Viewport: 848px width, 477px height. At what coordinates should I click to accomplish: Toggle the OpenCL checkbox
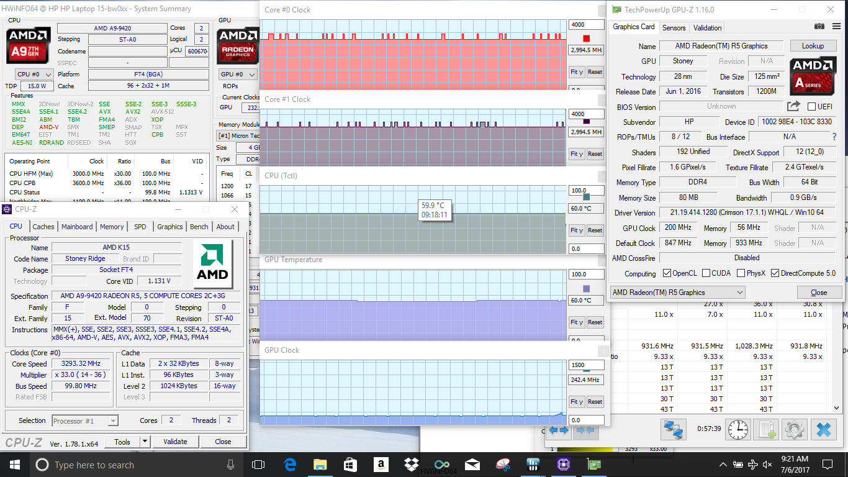[667, 273]
